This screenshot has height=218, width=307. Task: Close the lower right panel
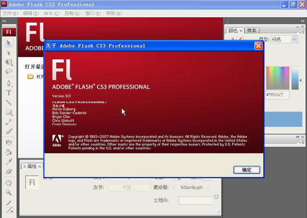coord(303,137)
